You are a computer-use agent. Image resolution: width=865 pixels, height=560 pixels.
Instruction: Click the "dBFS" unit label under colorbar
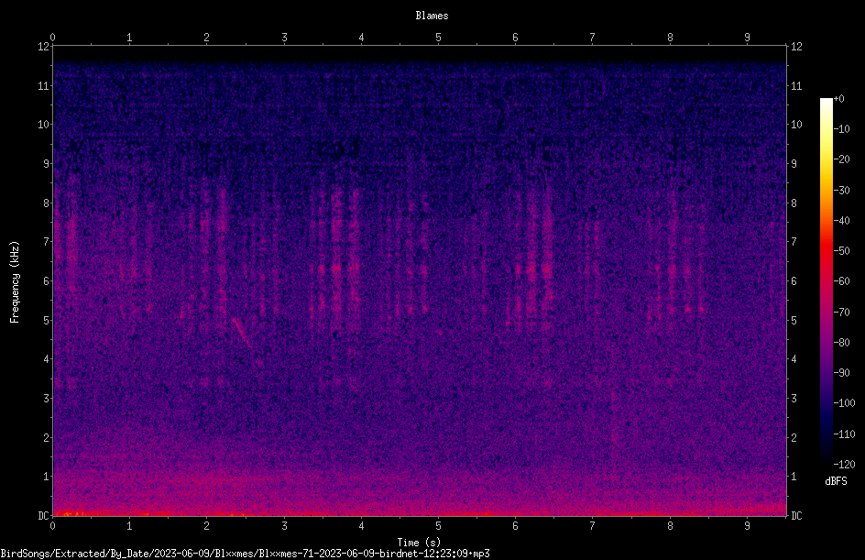(x=836, y=481)
